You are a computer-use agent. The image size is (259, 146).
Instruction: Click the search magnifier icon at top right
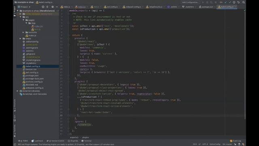pyautogui.click(x=244, y=2)
